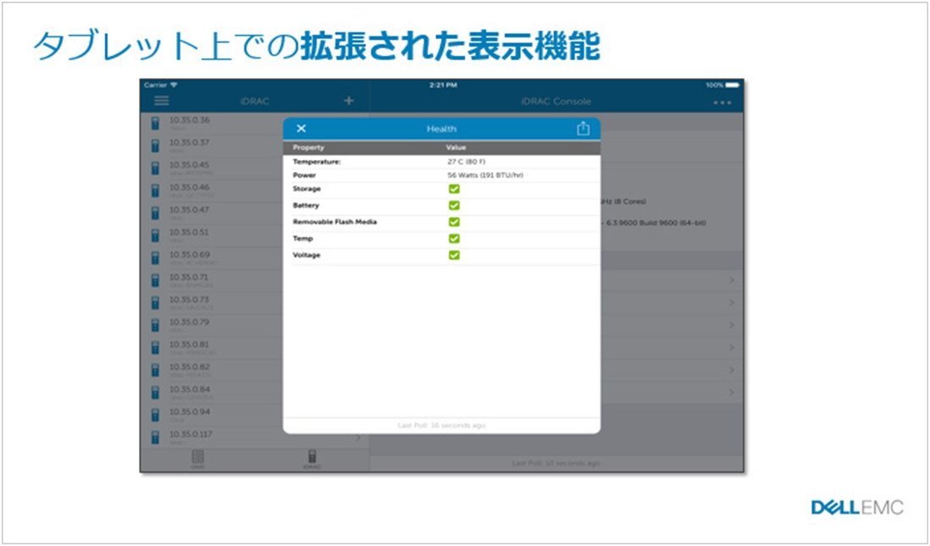Viewport: 930px width, 546px height.
Task: Switch to the OME bottom tab
Action: [x=197, y=460]
